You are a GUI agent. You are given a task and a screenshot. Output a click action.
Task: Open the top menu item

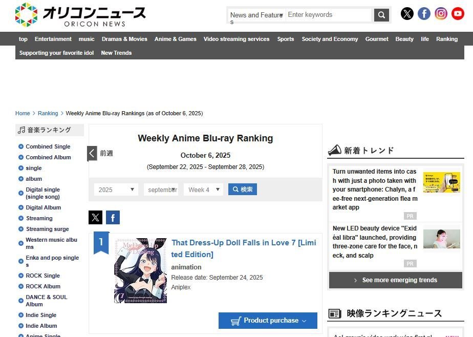pos(23,39)
